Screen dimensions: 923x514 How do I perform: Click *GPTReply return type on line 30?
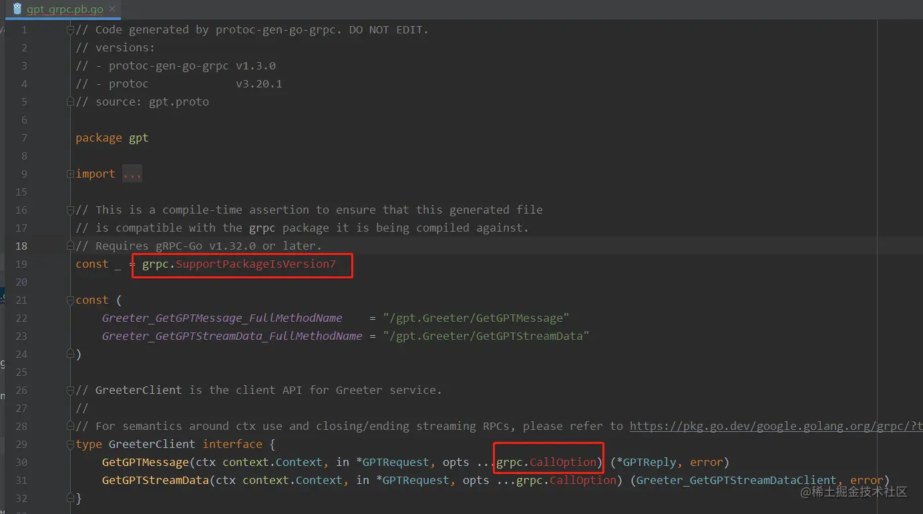click(x=647, y=462)
